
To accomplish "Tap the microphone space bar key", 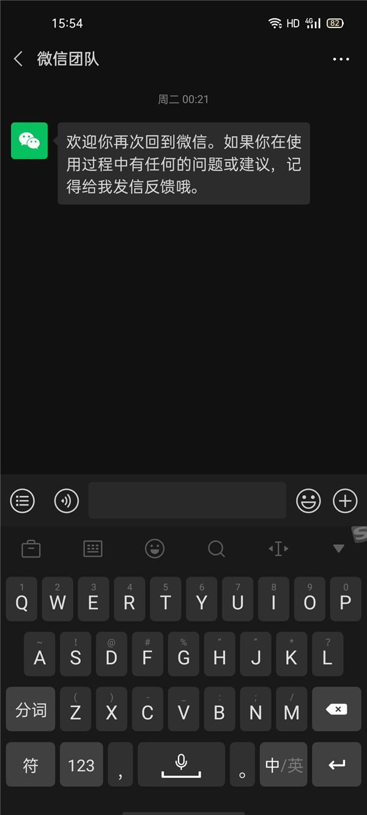I will point(181,764).
